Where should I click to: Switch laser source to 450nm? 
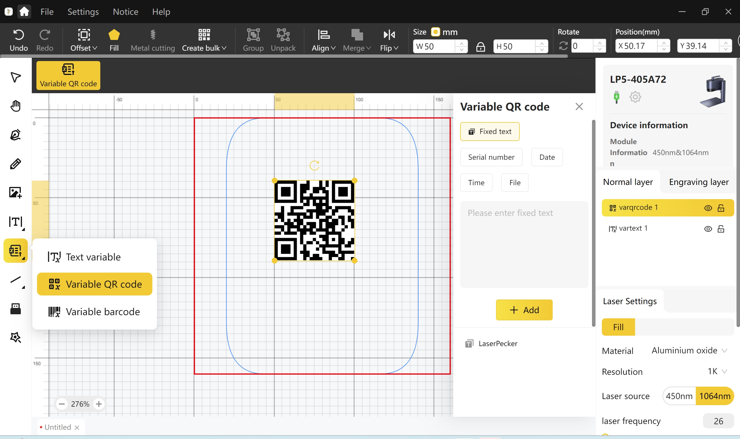[679, 396]
